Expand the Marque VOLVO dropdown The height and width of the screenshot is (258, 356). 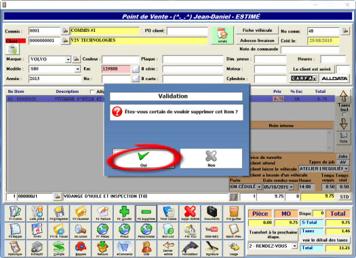pos(68,60)
